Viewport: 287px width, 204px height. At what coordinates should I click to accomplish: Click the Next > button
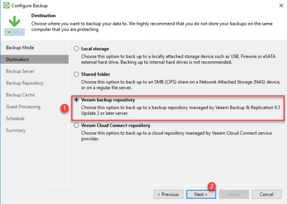coord(201,194)
